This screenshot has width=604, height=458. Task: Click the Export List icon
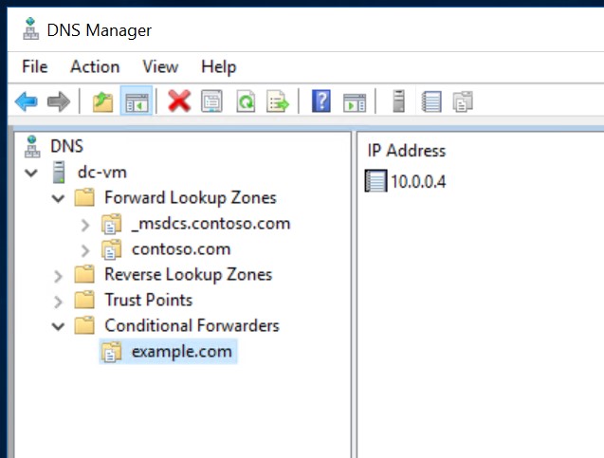pos(277,101)
